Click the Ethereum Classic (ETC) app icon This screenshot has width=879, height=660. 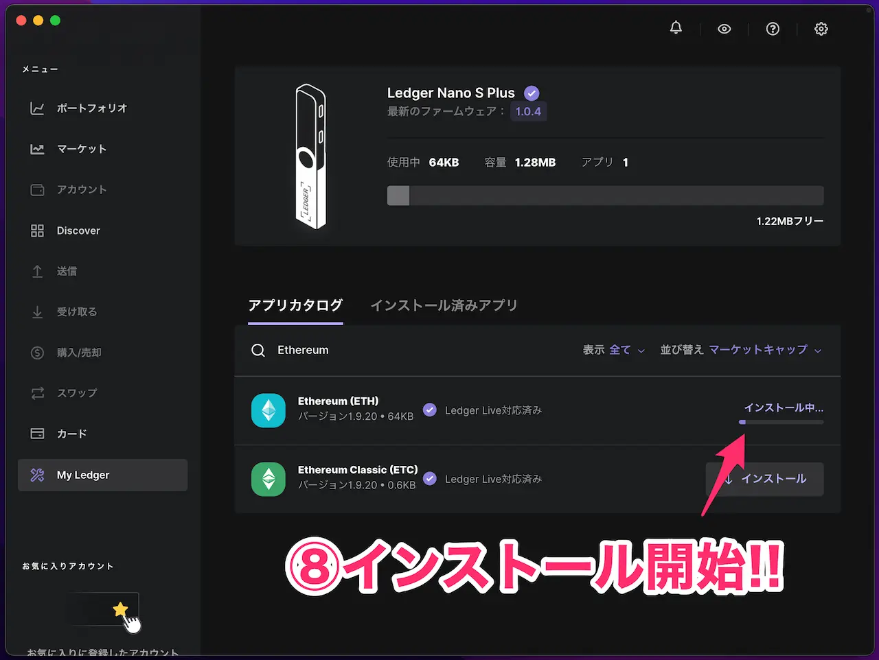269,479
